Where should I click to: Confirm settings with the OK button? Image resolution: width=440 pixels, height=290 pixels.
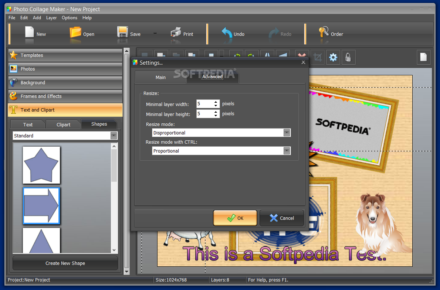[235, 218]
